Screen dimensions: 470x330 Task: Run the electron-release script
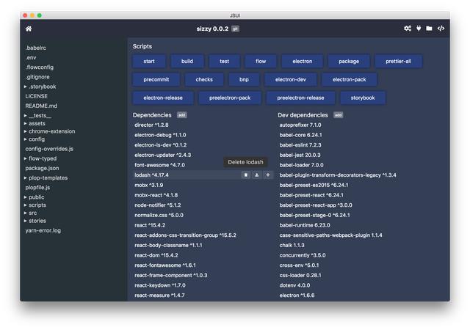(x=163, y=98)
